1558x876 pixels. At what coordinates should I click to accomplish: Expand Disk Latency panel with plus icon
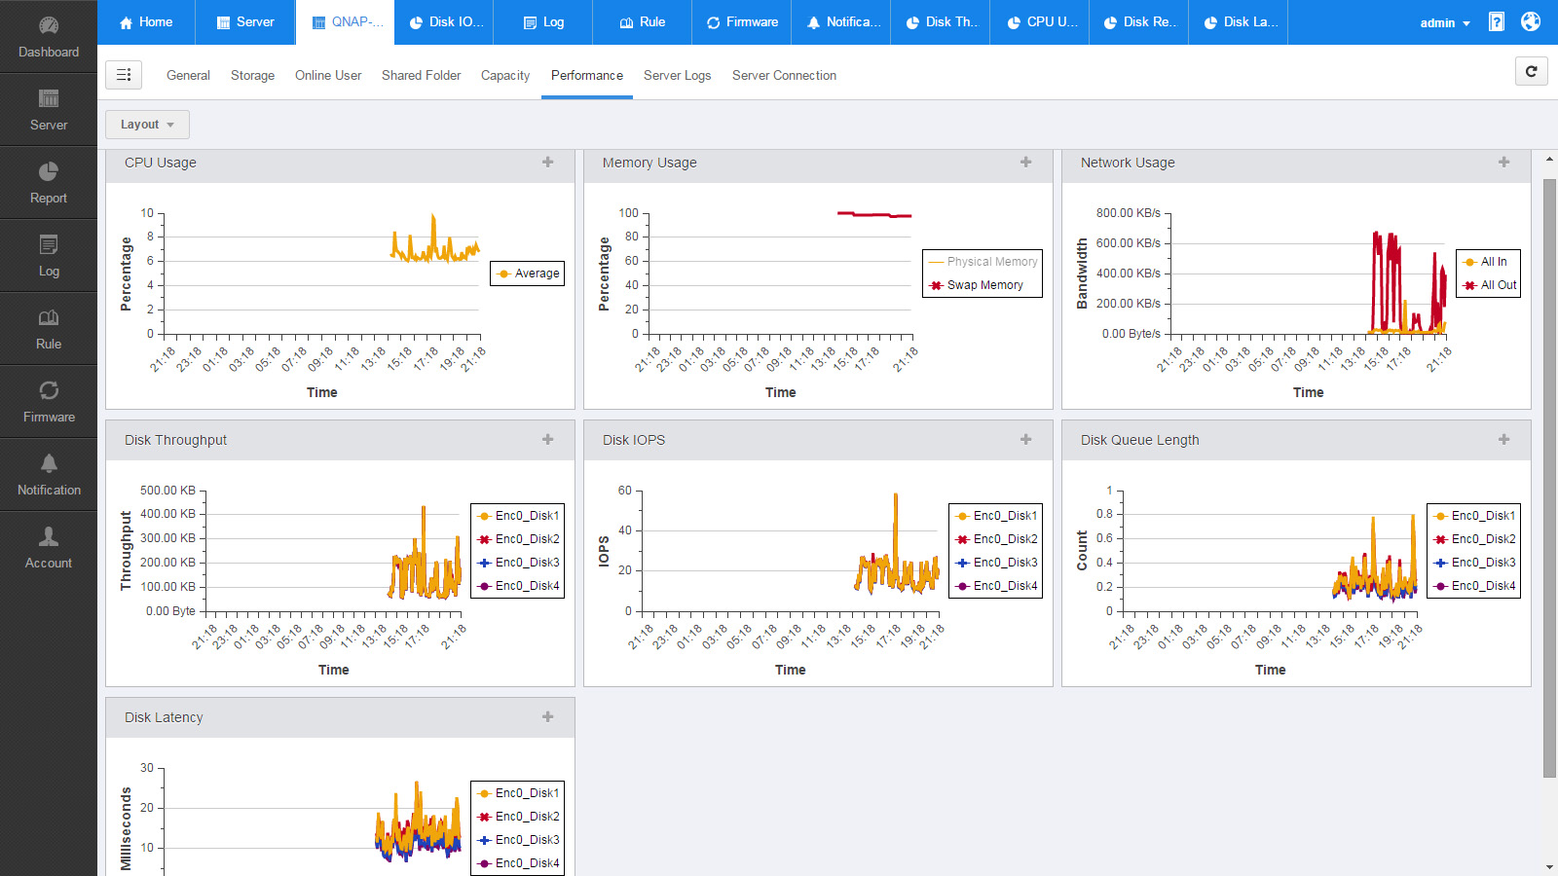point(548,717)
